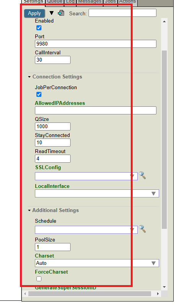Uncheck the Enabled checkbox
Screen dimensions: 176x305
[39, 28]
